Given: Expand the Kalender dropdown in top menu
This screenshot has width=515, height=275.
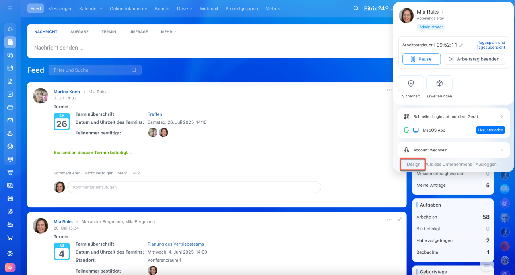Looking at the screenshot, I should [x=91, y=8].
